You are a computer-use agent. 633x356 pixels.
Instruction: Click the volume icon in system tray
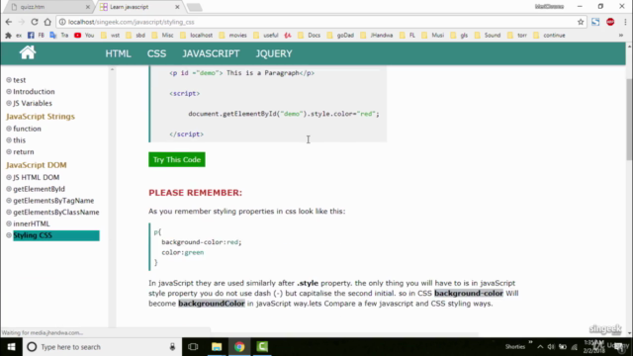(x=551, y=347)
